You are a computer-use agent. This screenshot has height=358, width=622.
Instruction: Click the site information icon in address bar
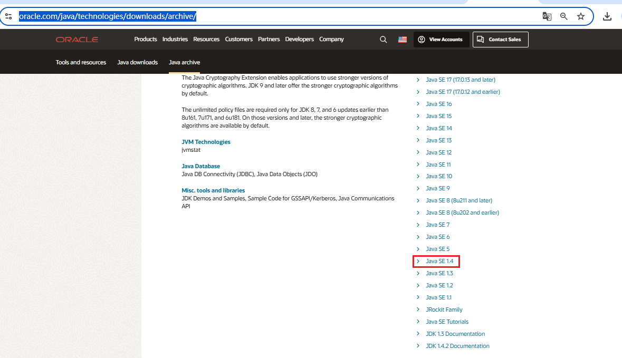8,16
